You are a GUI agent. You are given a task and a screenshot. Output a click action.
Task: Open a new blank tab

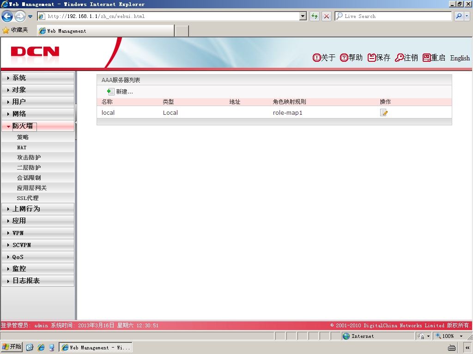(x=182, y=31)
